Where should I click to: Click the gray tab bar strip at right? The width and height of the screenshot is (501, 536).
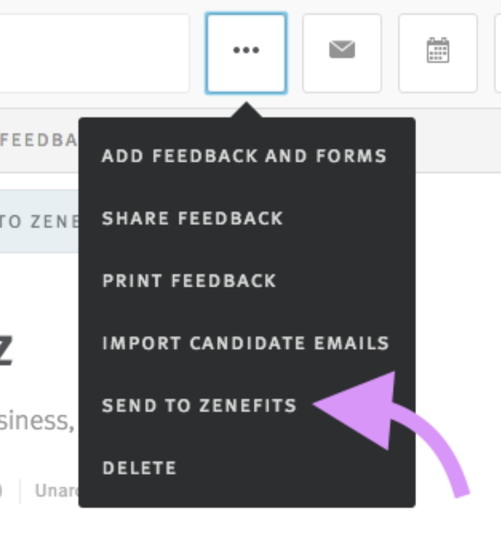coord(457,141)
